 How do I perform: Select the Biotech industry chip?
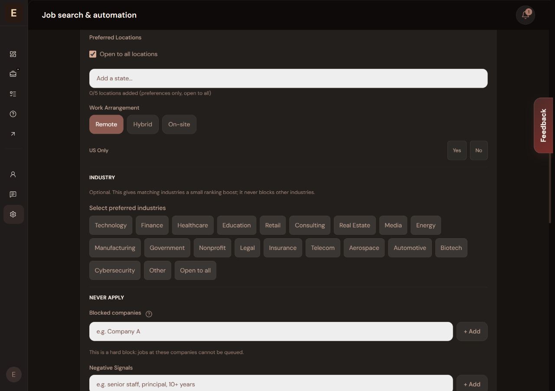(x=451, y=248)
